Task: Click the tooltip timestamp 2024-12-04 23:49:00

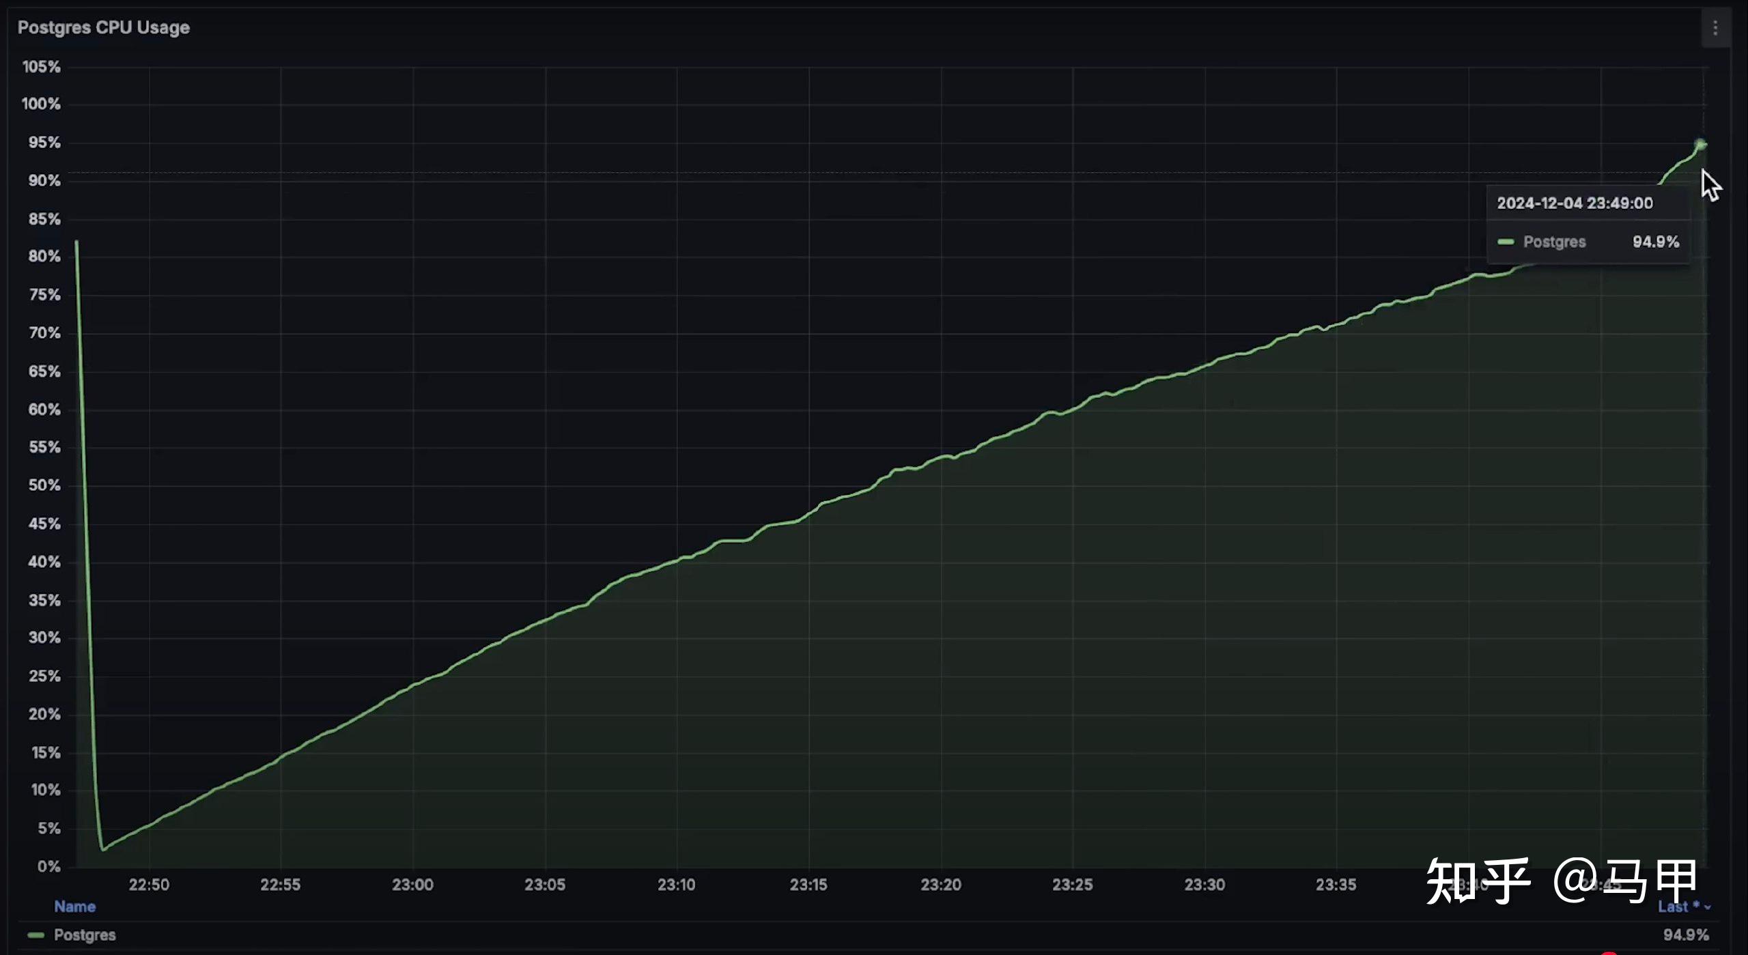Action: click(1575, 203)
